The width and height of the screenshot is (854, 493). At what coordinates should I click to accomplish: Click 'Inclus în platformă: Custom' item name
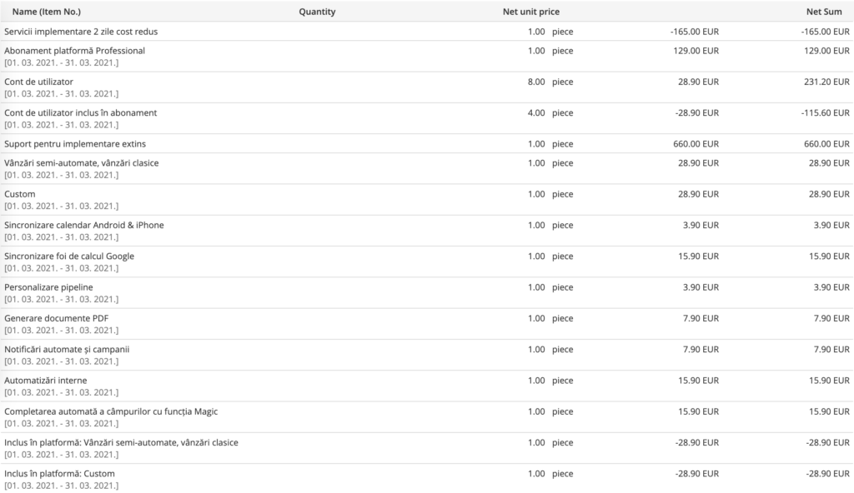point(59,474)
